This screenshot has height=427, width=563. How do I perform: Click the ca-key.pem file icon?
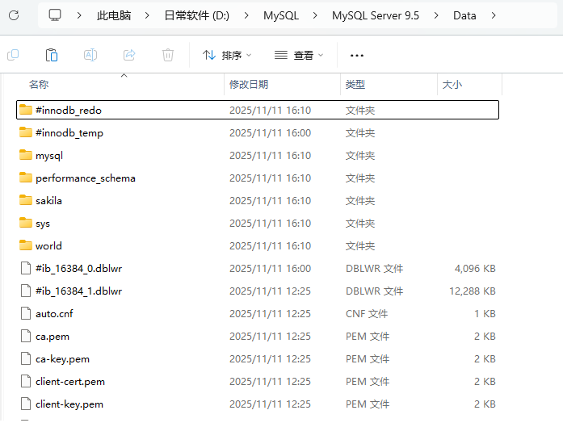(x=26, y=358)
